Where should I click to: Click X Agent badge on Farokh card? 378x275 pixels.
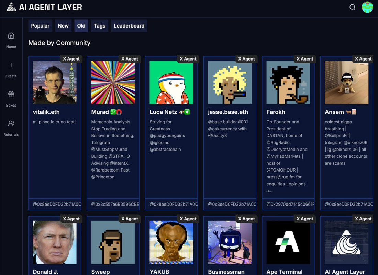(305, 59)
